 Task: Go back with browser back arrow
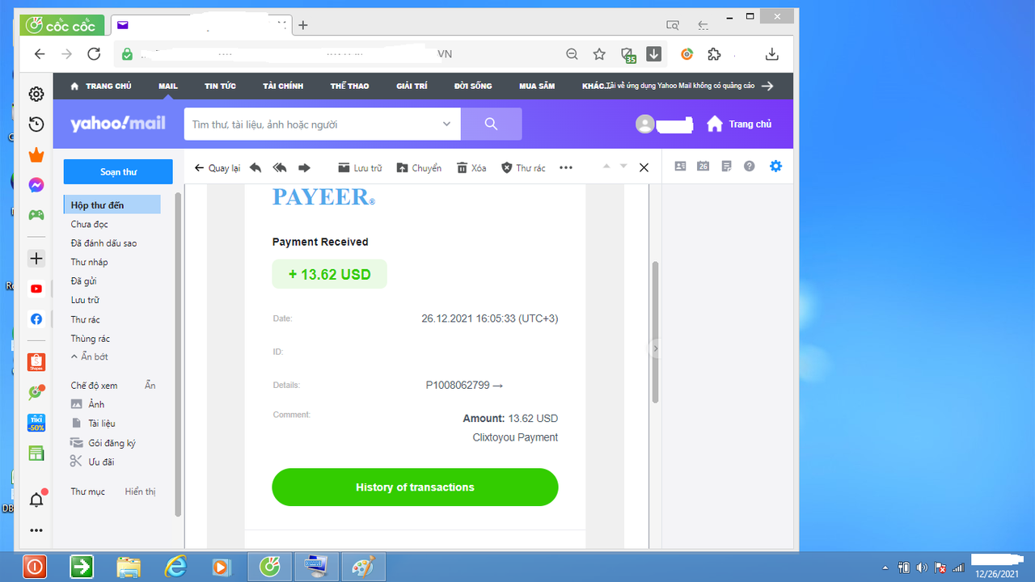pyautogui.click(x=40, y=54)
